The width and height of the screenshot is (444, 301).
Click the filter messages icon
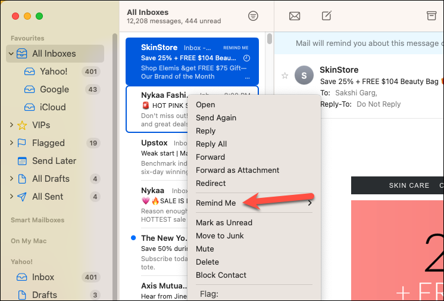point(253,16)
